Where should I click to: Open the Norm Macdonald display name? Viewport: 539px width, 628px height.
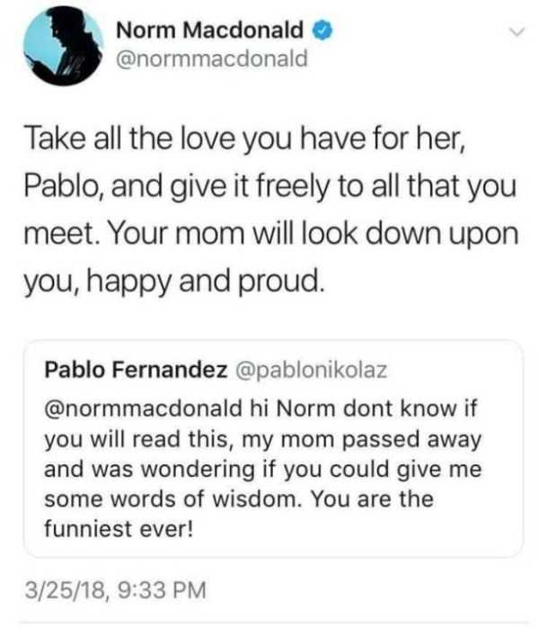coord(209,31)
